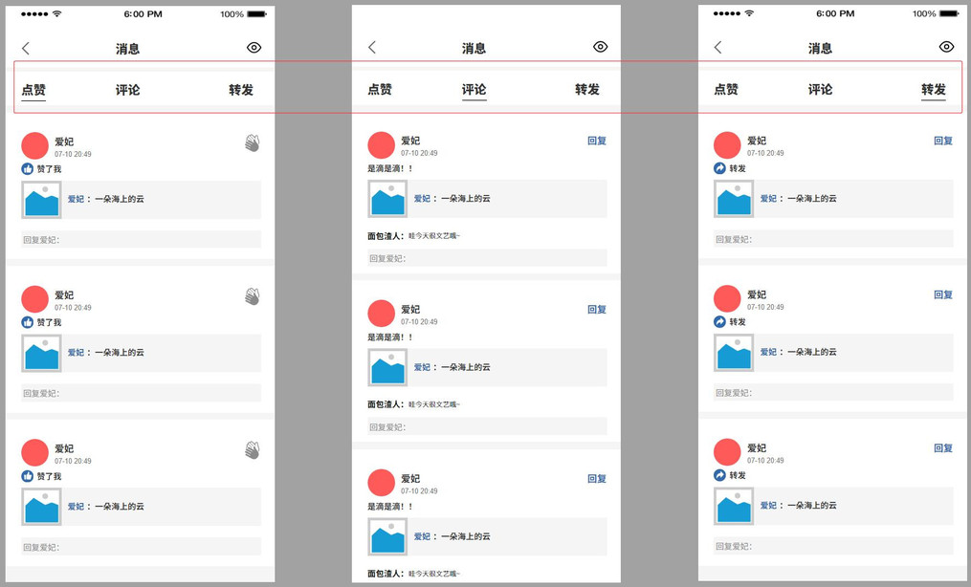Tap red avatar of first middle-screen comment
Image resolution: width=971 pixels, height=587 pixels.
pyautogui.click(x=382, y=145)
